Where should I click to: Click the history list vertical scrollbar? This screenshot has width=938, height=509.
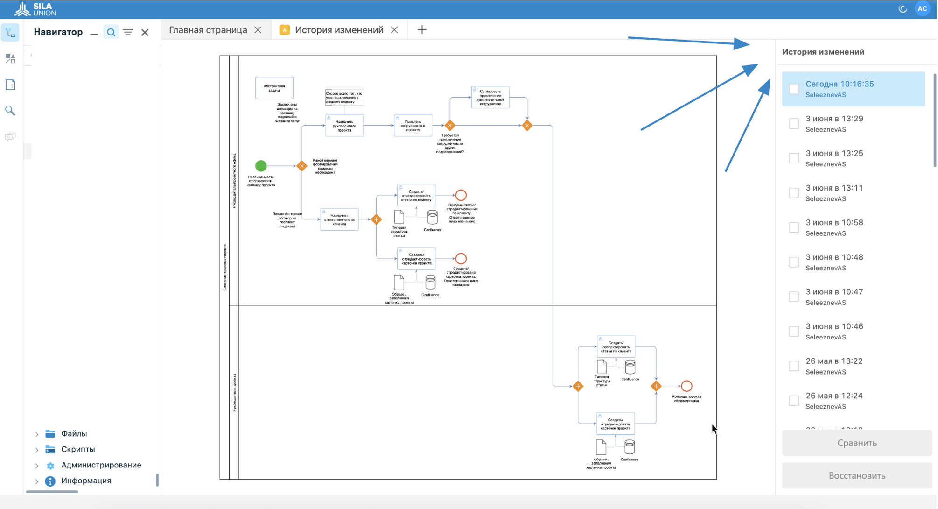tap(934, 121)
